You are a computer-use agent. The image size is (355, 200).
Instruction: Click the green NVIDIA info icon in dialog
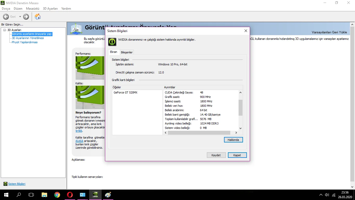click(112, 42)
